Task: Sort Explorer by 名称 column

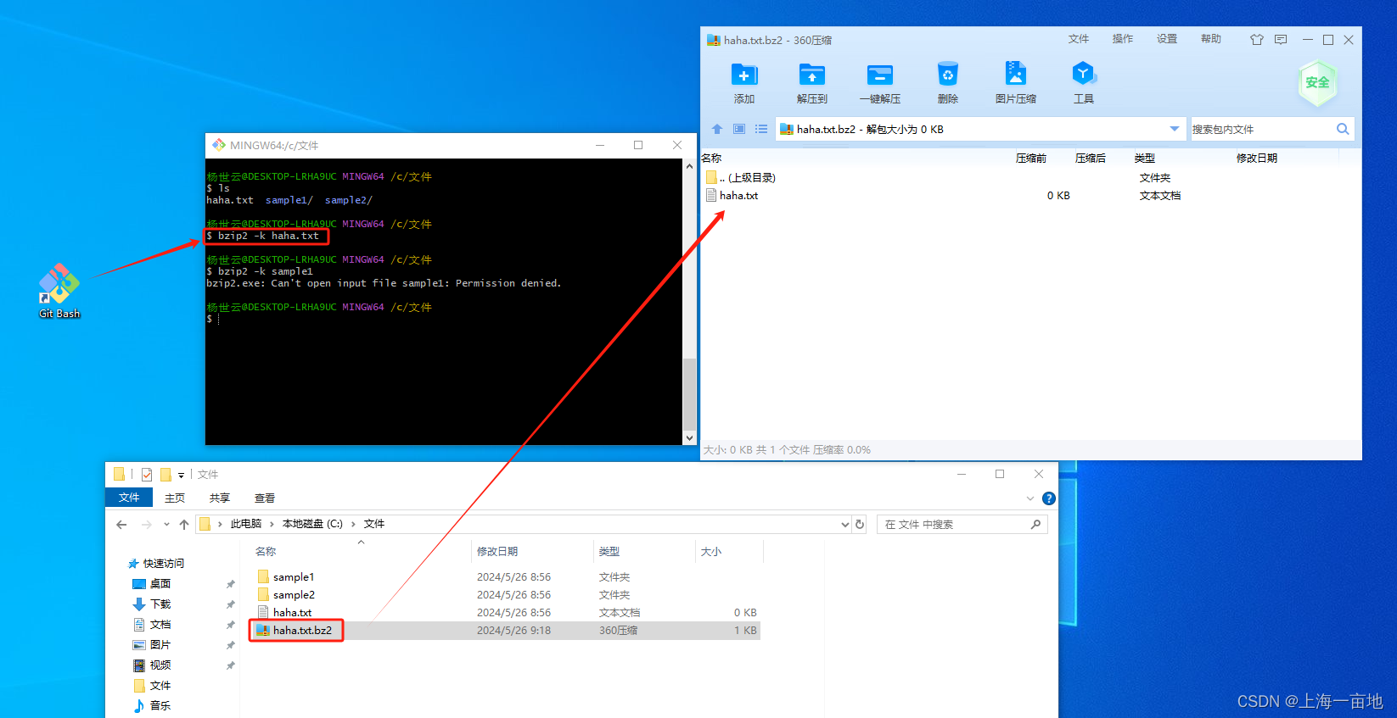Action: (266, 552)
